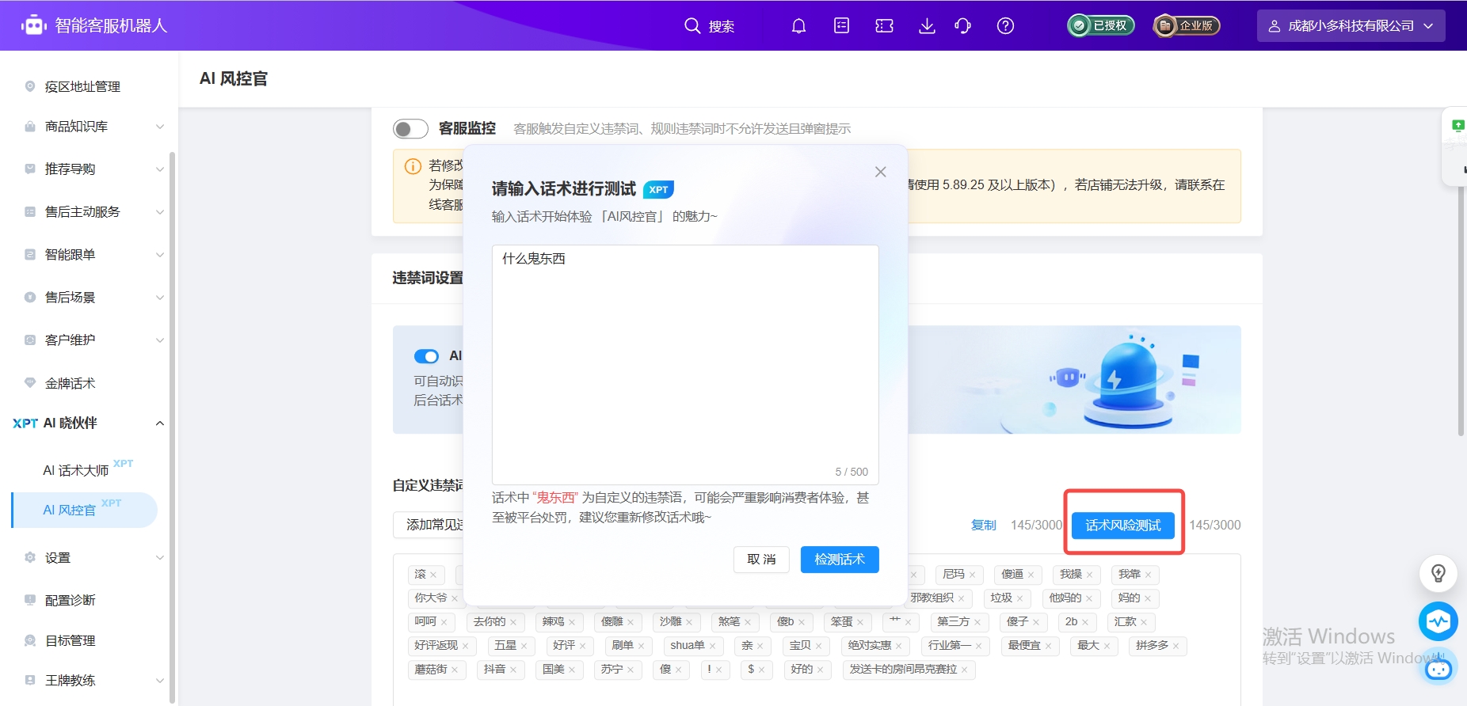The width and height of the screenshot is (1467, 706).
Task: Click the lightbulb floating icon
Action: point(1438,573)
